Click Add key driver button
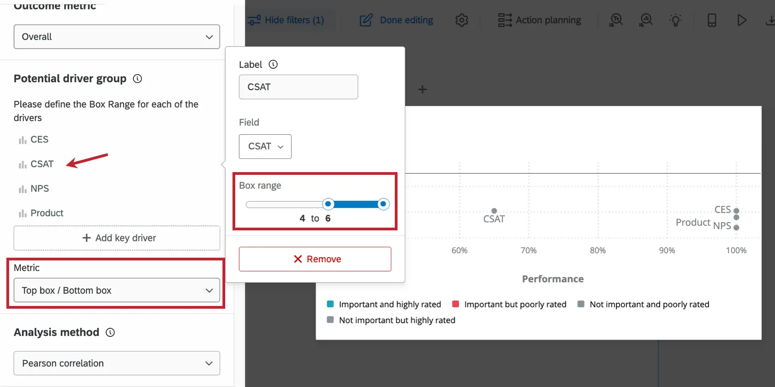This screenshot has height=387, width=775. [117, 238]
